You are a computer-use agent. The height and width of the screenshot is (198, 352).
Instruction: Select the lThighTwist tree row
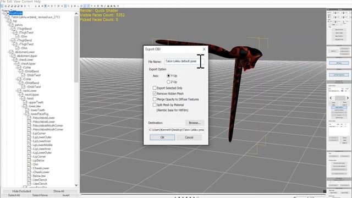coord(26,32)
